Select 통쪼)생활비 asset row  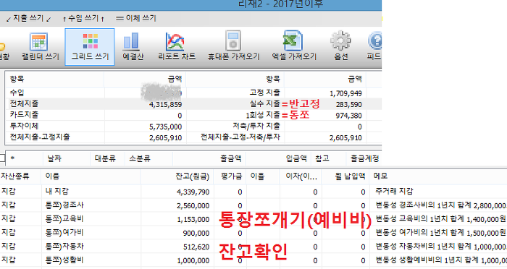[x=253, y=260]
